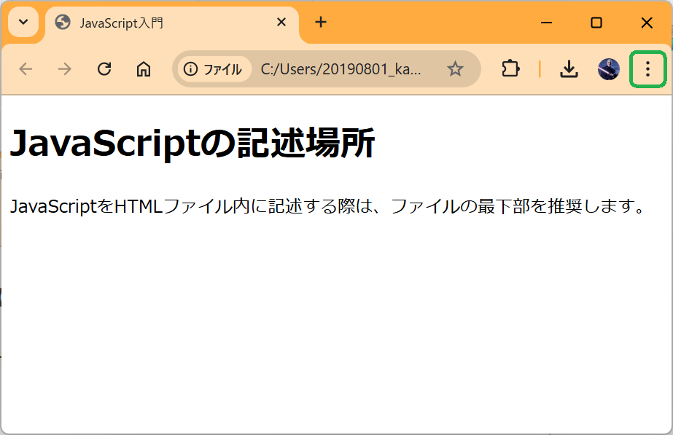Close the JavaScript入門 tab
Screen dimensions: 673x435
[281, 23]
